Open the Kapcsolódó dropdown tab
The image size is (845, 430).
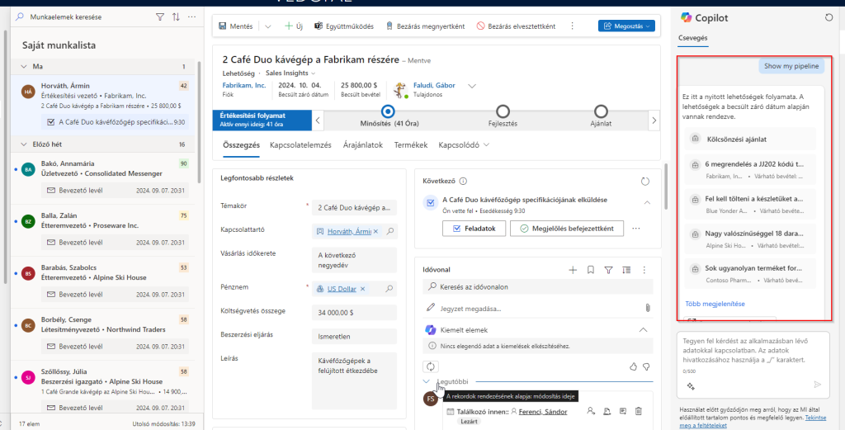point(464,145)
